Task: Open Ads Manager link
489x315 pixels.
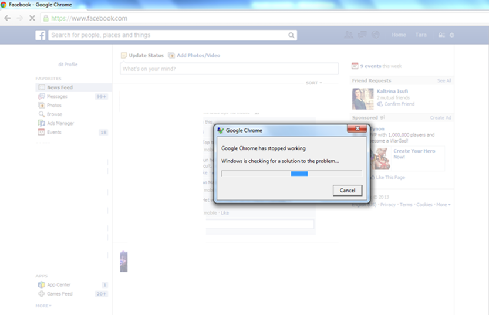Action: pos(60,123)
